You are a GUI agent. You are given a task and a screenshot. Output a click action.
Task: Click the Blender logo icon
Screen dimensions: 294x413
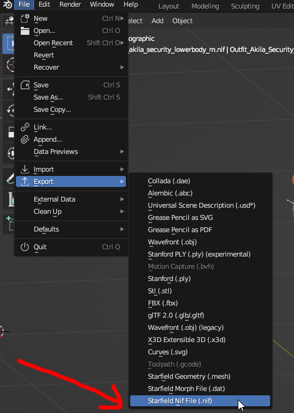(7, 4)
